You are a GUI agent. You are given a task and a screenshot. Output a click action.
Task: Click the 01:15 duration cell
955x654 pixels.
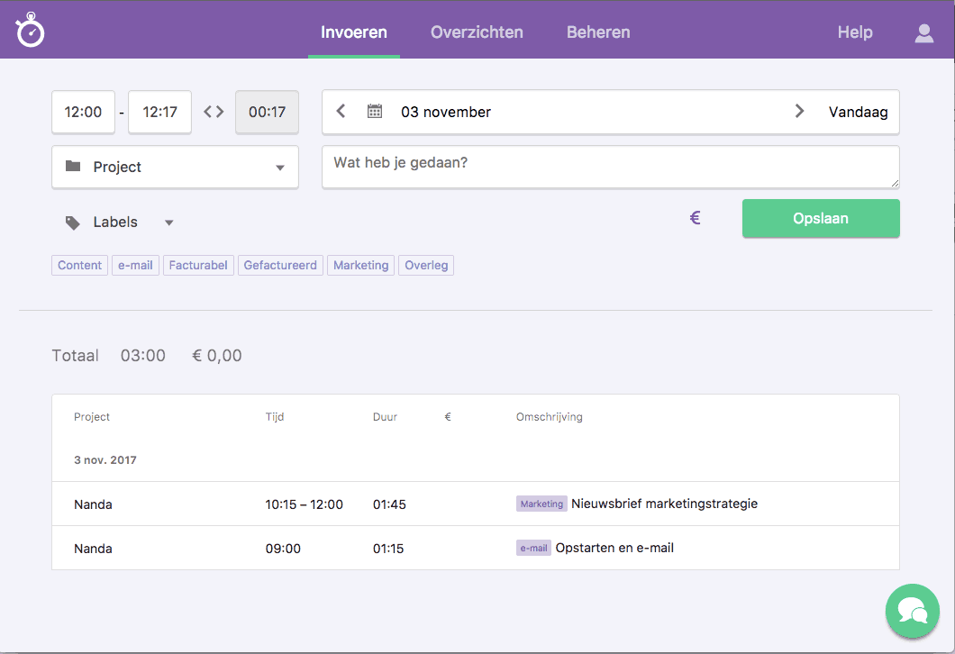(388, 549)
